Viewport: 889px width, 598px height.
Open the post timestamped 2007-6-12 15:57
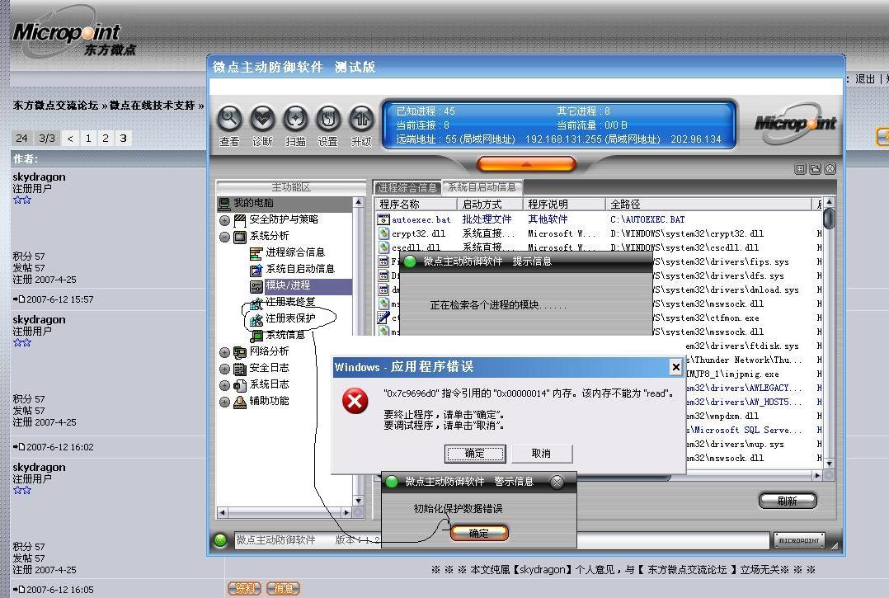(x=59, y=299)
